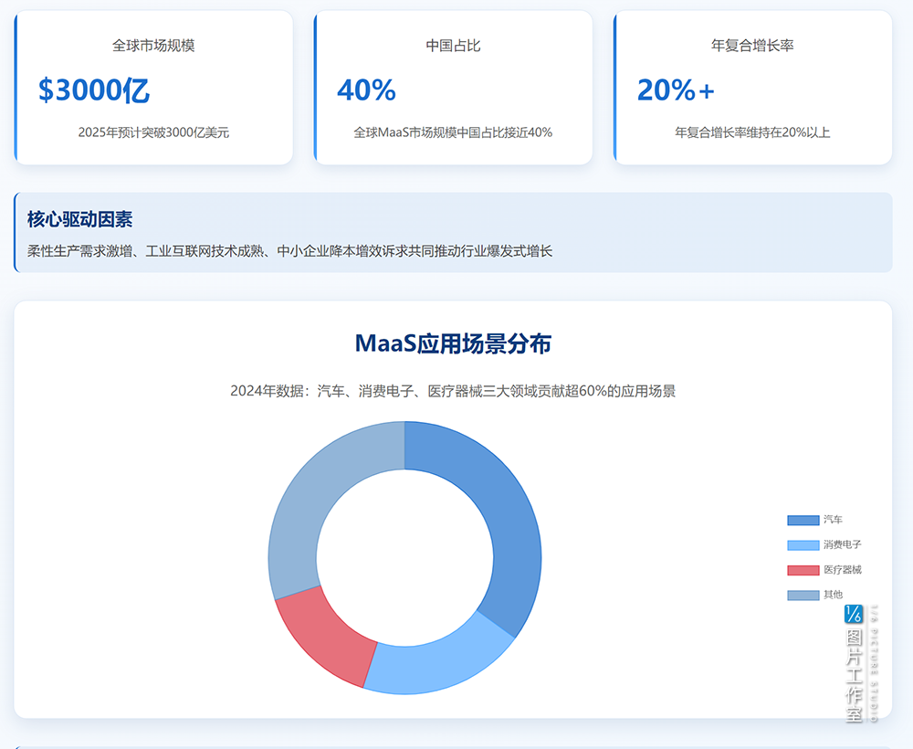
Task: Click the 2025年预计突破3000亿美元 description
Action: coord(153,132)
